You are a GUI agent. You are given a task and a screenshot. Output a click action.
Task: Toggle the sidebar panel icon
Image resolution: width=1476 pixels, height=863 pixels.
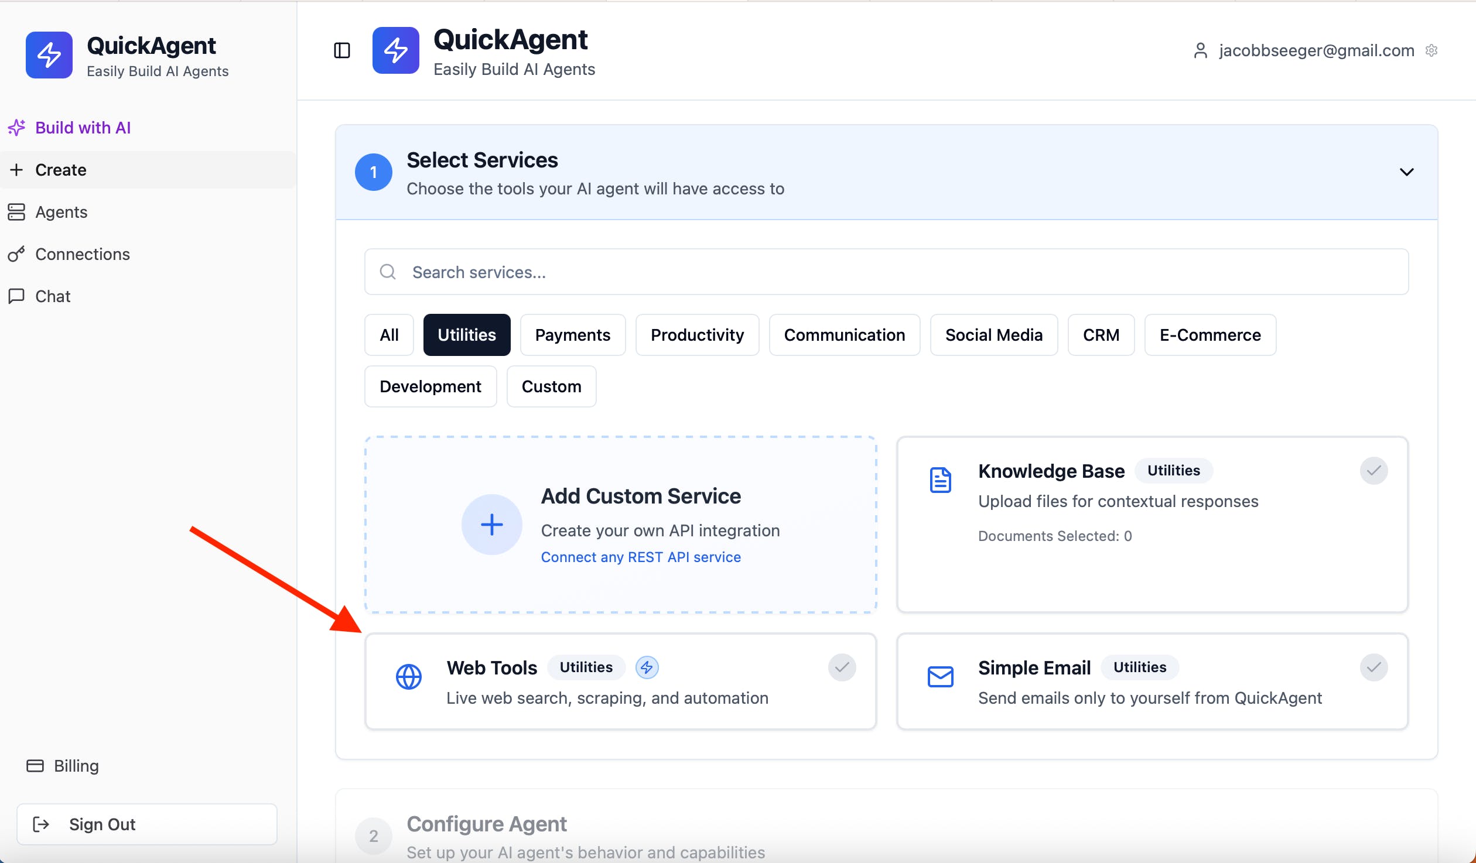(342, 50)
